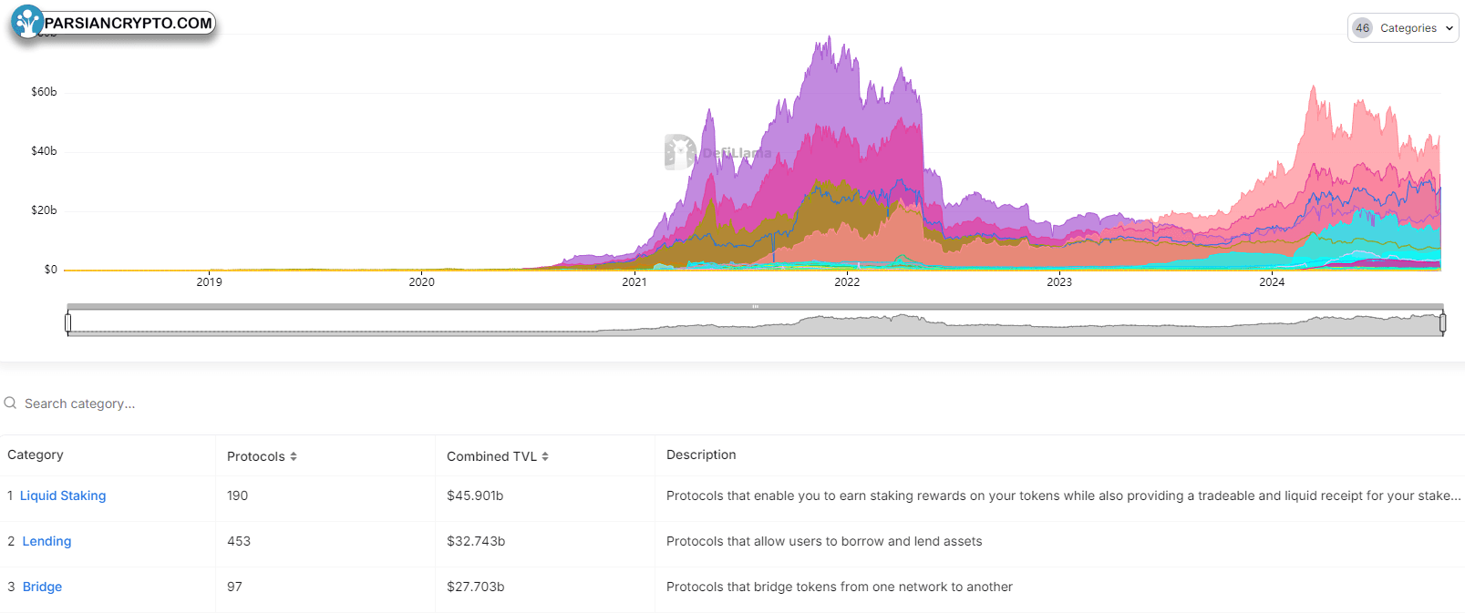The image size is (1465, 613).
Task: Click the ParsianCrypto logo icon
Action: click(x=27, y=21)
